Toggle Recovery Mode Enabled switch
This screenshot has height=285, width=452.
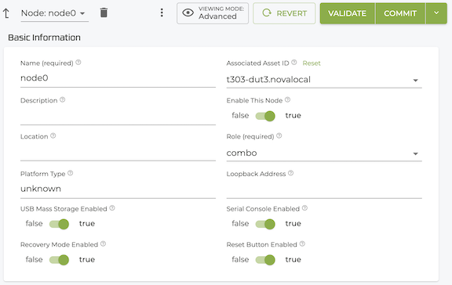pos(60,260)
